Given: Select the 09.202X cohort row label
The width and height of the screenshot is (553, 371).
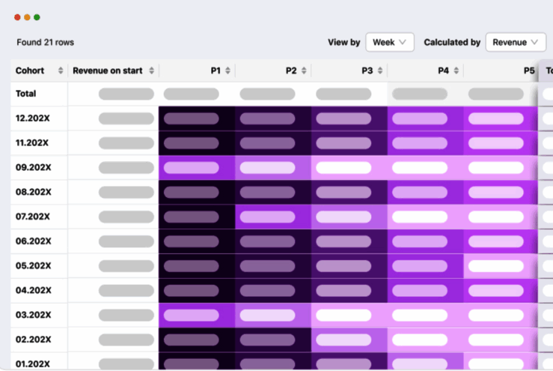Looking at the screenshot, I should (33, 168).
